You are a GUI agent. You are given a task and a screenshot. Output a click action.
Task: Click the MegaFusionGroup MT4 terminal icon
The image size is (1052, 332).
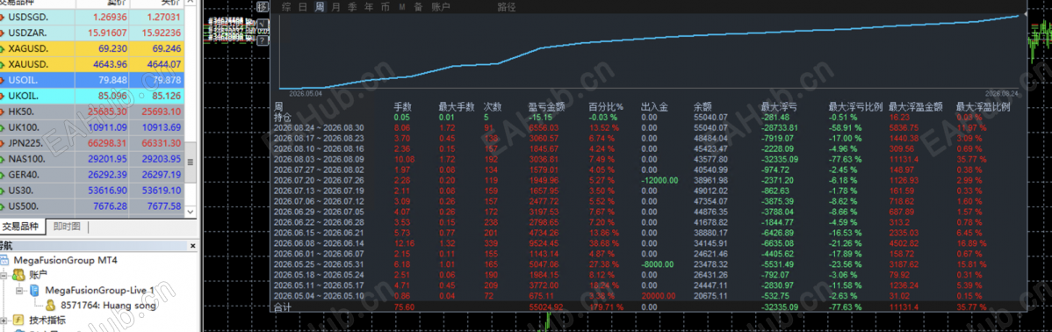click(x=5, y=260)
